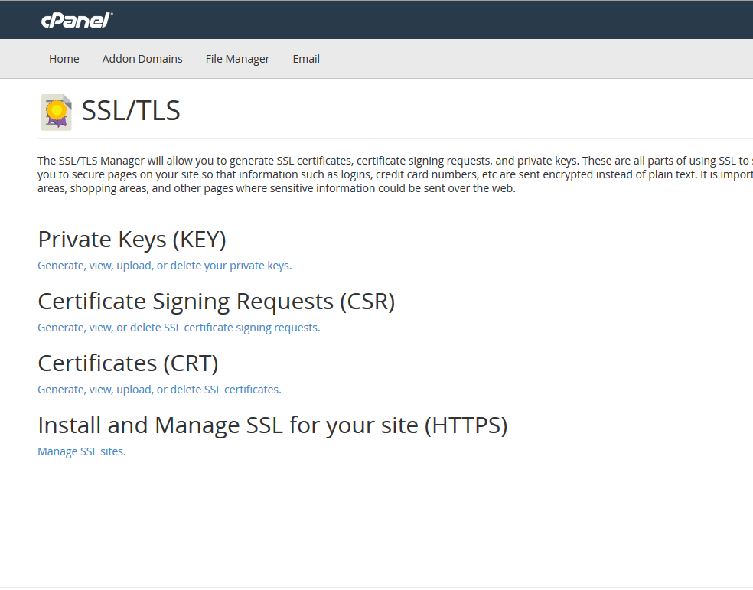Viewport: 753px width, 590px height.
Task: Click the Install and Manage SSL heading
Action: click(x=272, y=425)
